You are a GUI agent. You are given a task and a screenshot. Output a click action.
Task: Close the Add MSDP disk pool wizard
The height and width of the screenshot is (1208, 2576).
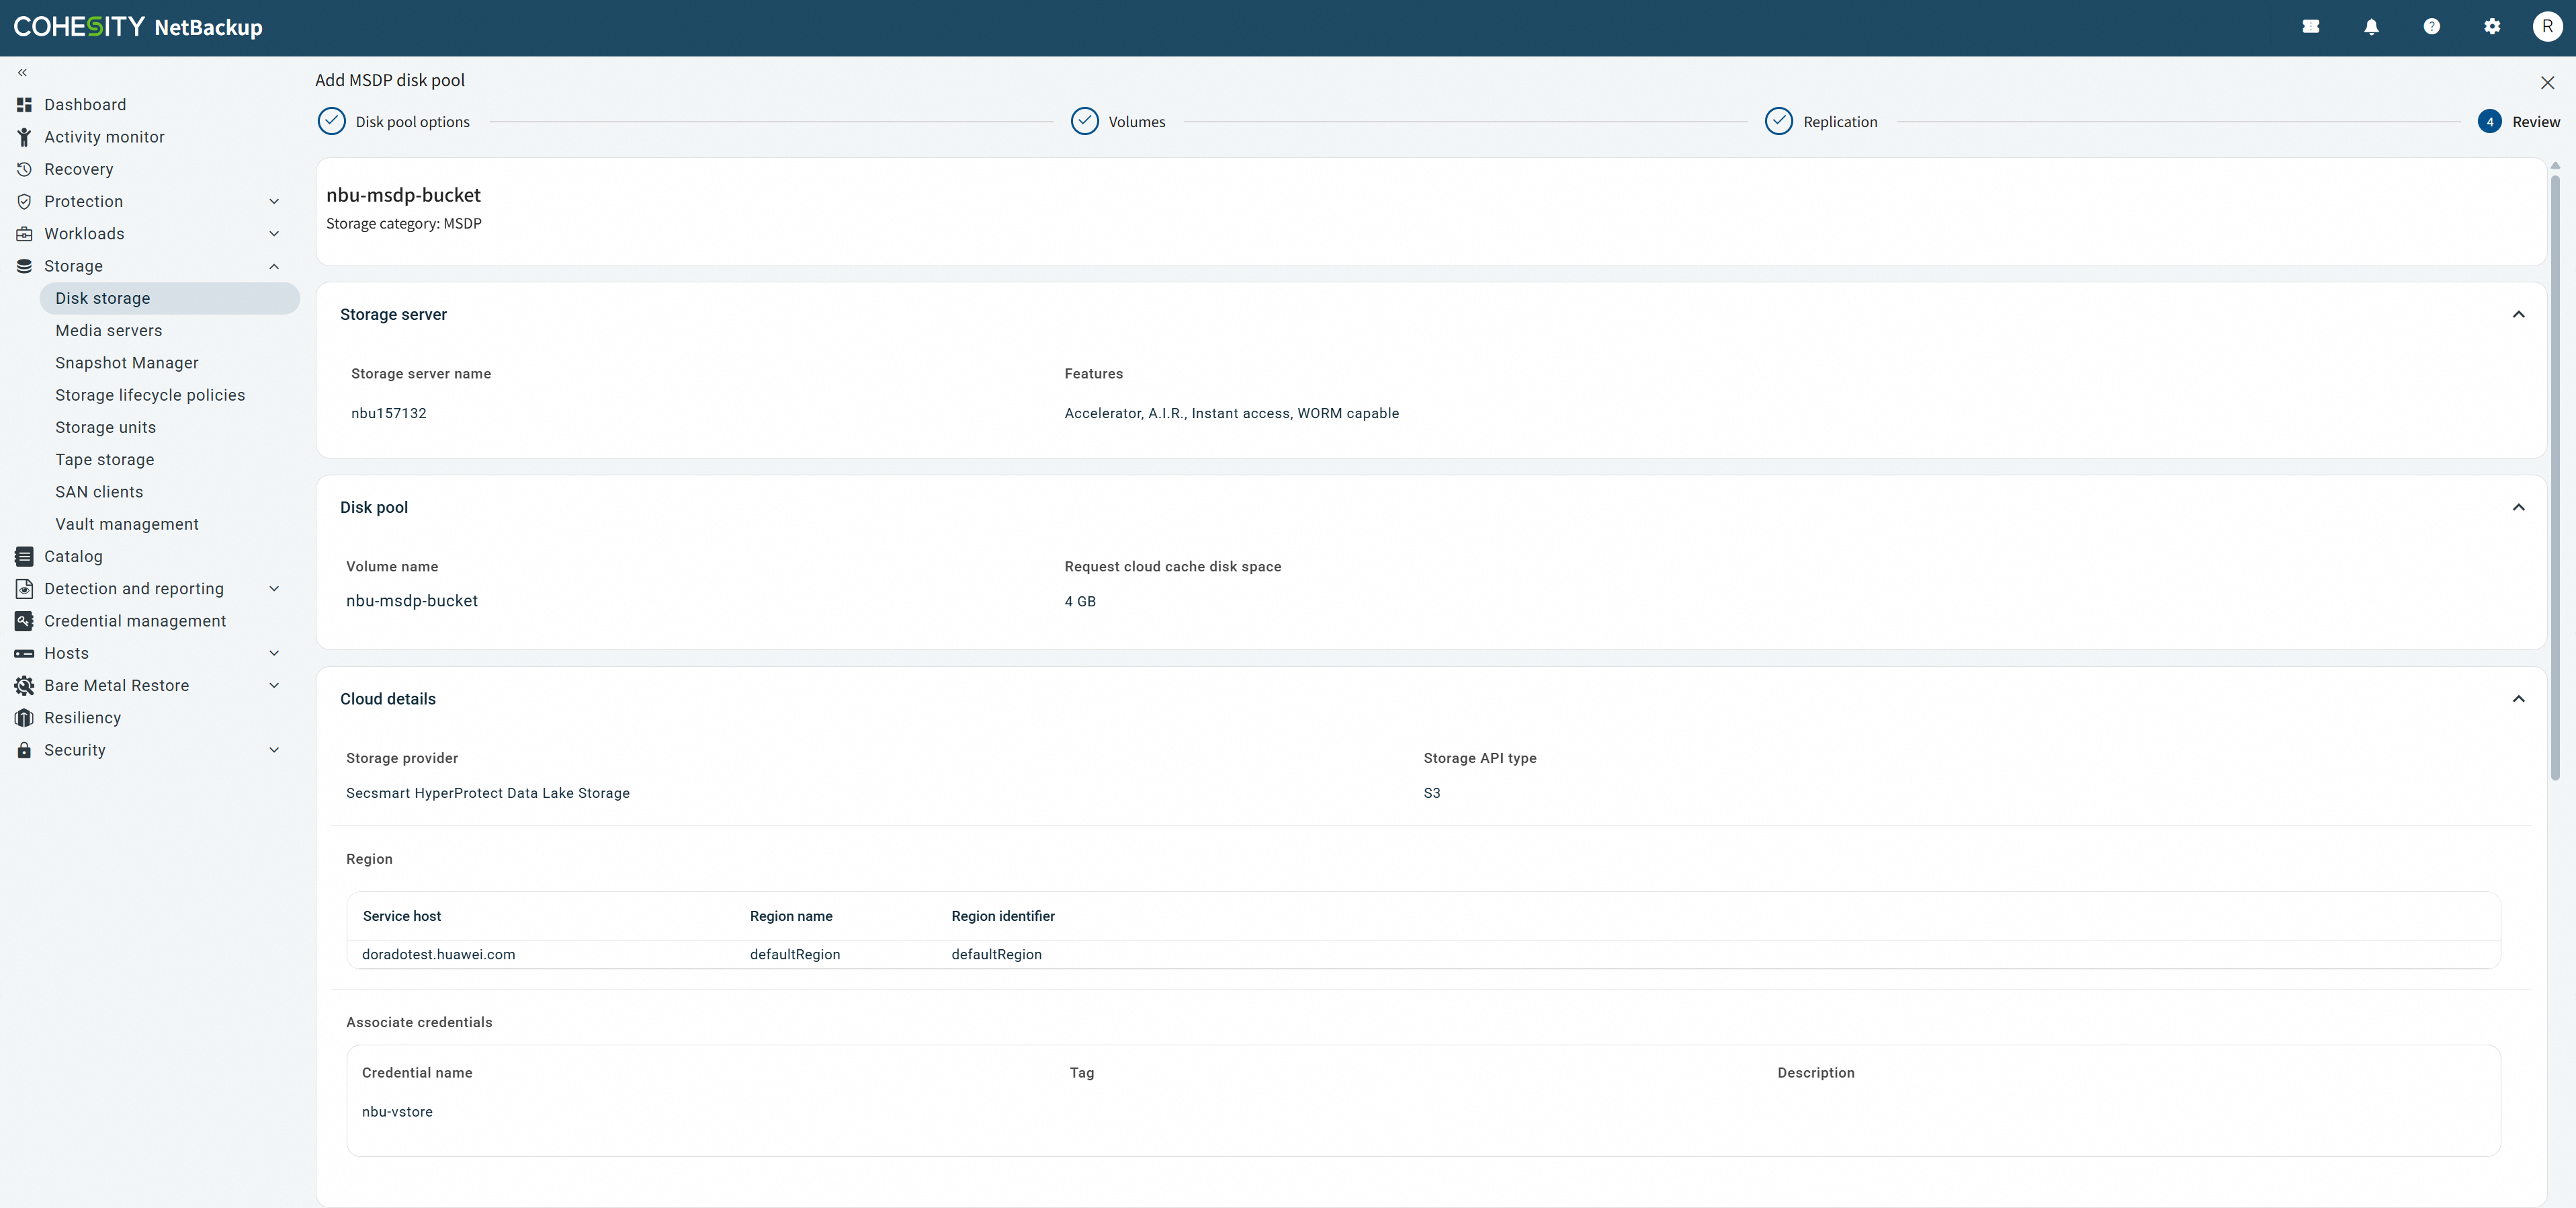tap(2547, 83)
